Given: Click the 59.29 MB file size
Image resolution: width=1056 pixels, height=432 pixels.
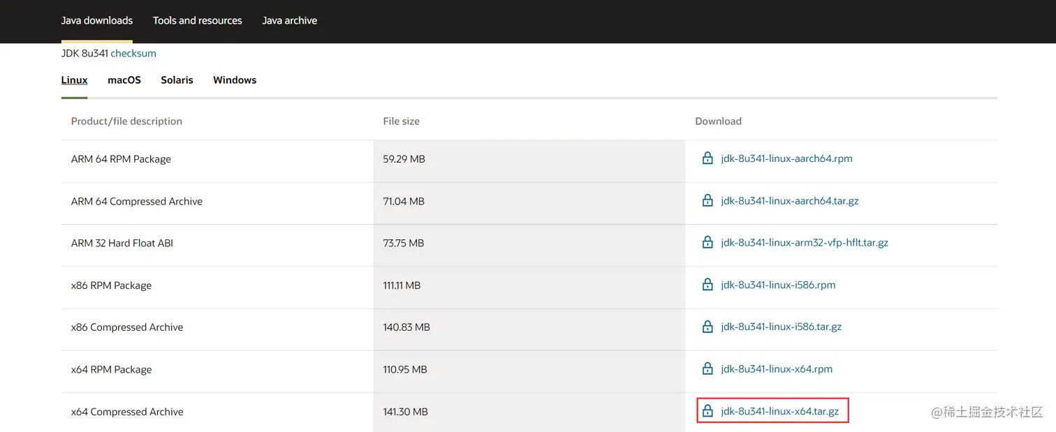Looking at the screenshot, I should [404, 159].
